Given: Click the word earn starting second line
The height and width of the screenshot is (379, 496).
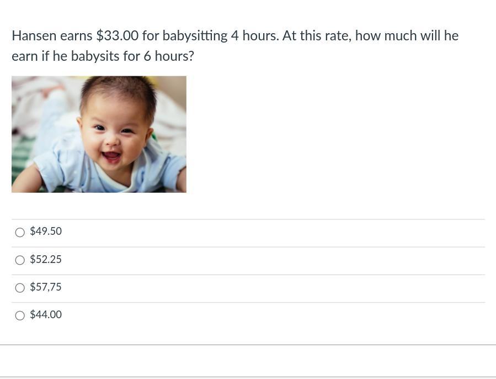Looking at the screenshot, I should point(25,57).
